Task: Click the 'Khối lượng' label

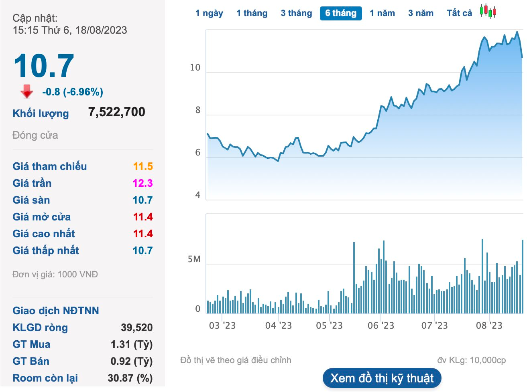Action: click(x=41, y=113)
